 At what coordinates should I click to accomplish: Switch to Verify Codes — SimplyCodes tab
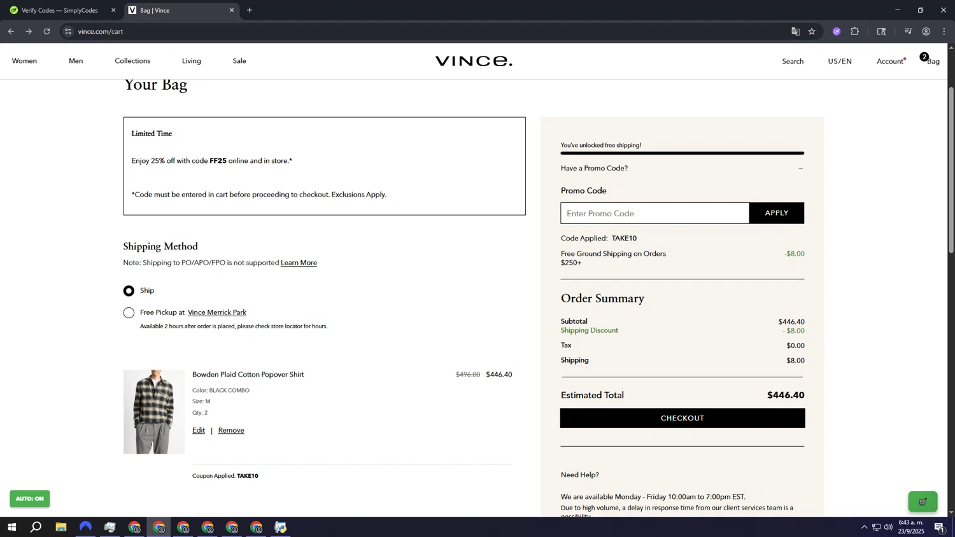(x=60, y=10)
